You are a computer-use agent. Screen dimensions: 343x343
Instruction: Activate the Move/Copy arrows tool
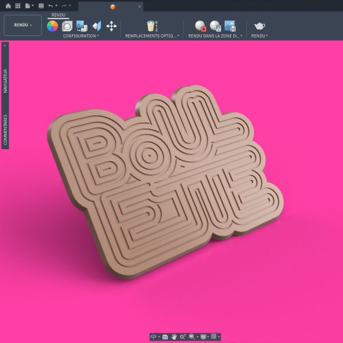[x=111, y=26]
